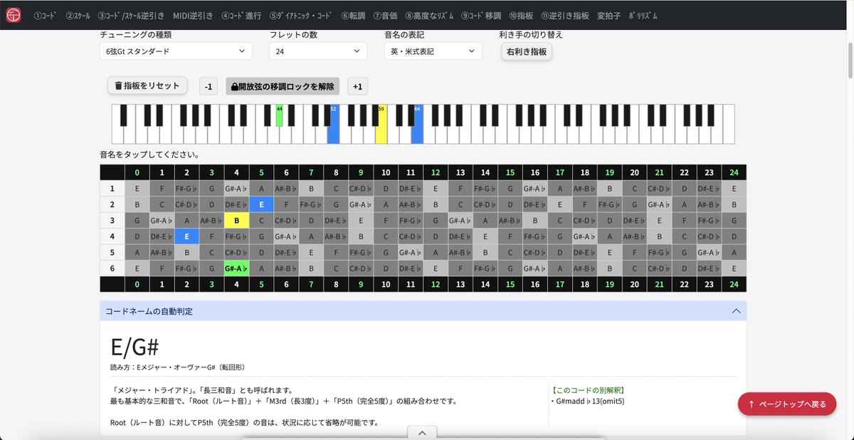The height and width of the screenshot is (440, 854).
Task: Click the red site logo icon
Action: click(14, 15)
